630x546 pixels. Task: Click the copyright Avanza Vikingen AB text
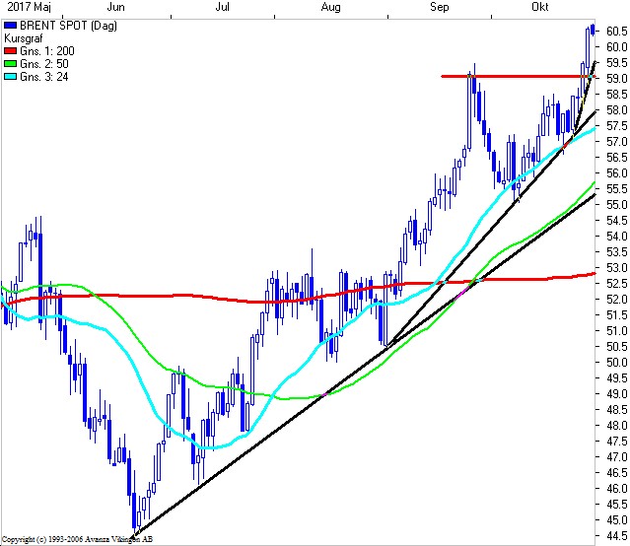pos(77,539)
